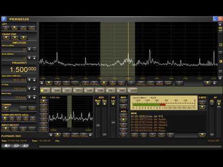Start playback with the play button
Image resolution: width=223 pixels, height=167 pixels.
point(15,146)
